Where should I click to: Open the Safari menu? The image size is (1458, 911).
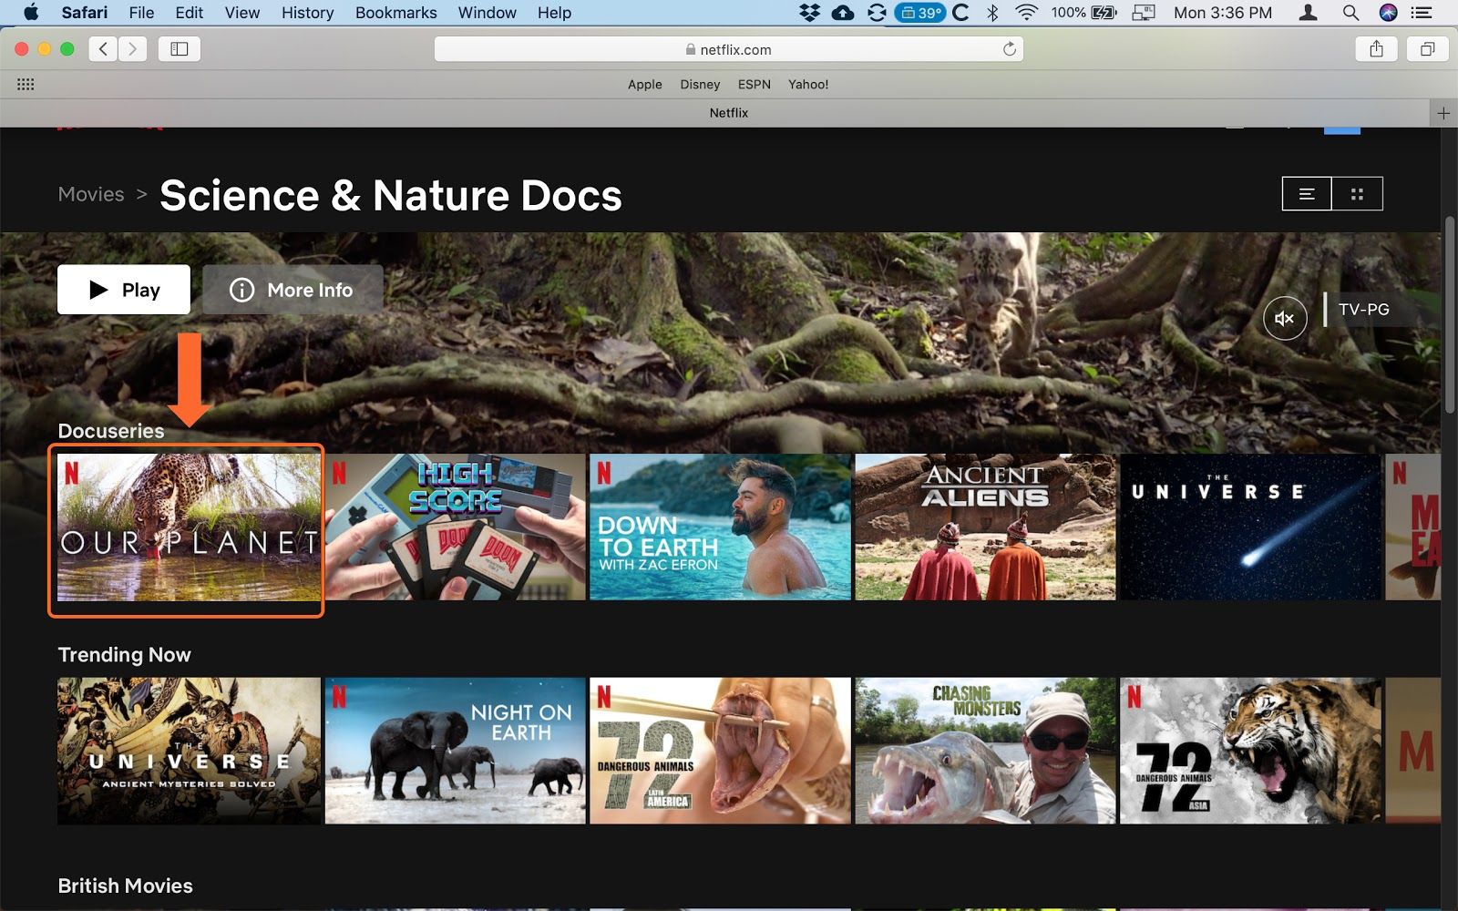pos(85,12)
